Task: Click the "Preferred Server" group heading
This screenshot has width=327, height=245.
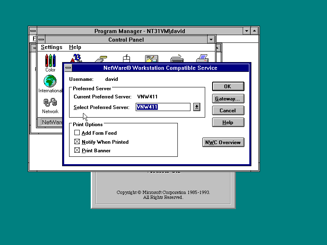Action: (x=92, y=89)
